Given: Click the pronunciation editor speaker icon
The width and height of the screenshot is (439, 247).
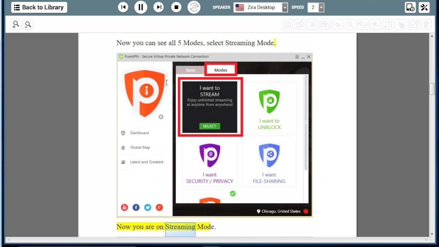Looking at the screenshot, I should (363, 24).
